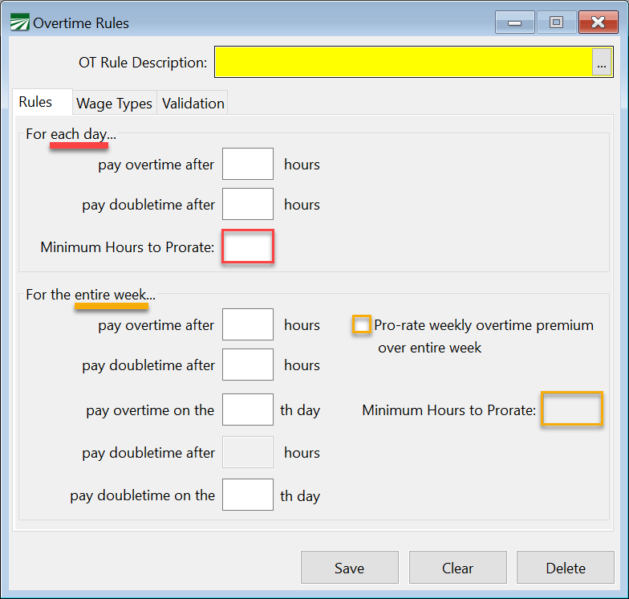Focus the daily pay doubletime after hours box

point(248,205)
